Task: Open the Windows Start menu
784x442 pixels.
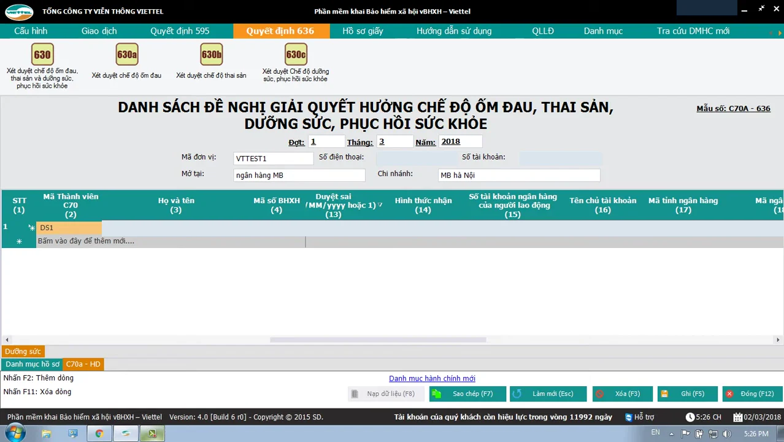Action: (x=16, y=433)
